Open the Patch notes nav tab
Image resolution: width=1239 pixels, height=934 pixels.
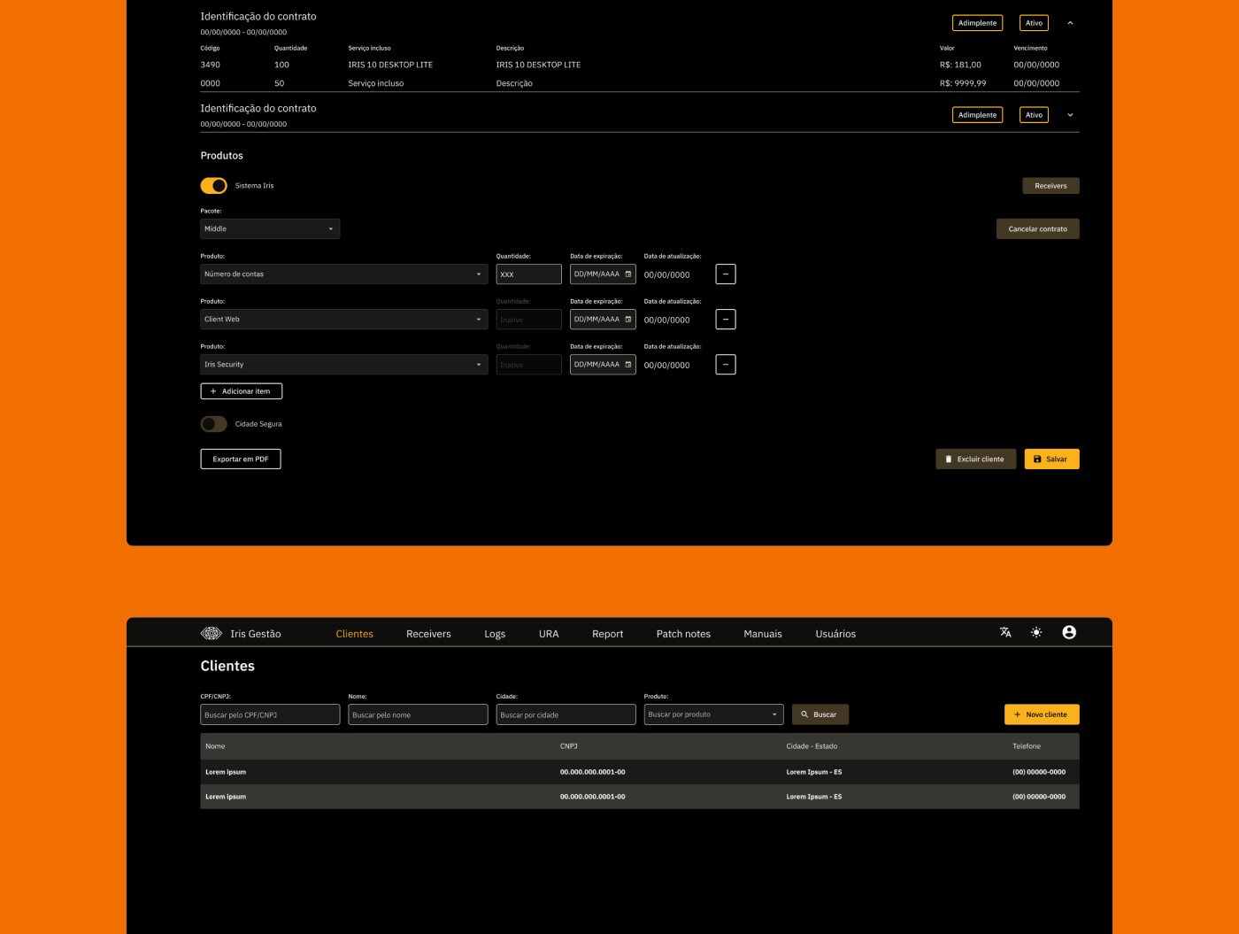(683, 634)
